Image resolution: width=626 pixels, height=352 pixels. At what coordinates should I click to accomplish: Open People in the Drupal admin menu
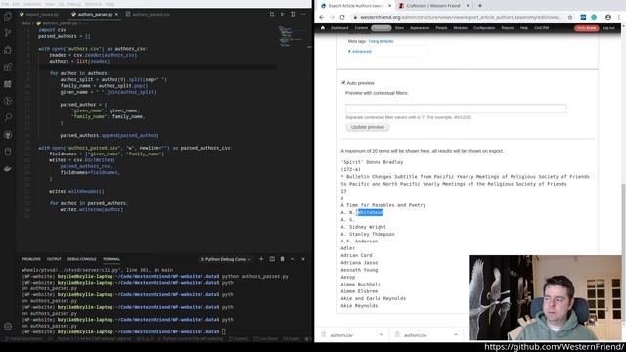click(441, 28)
